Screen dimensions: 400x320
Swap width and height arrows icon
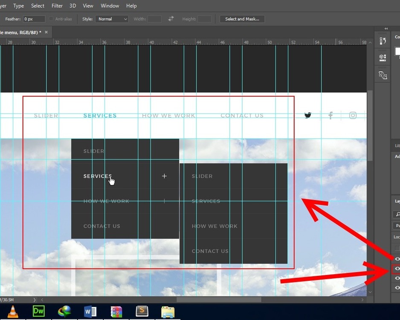point(171,19)
